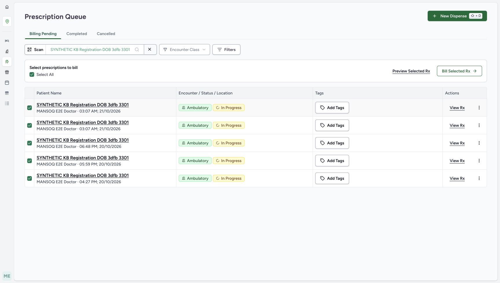
Task: Switch to Billing Pending tab
Action: click(43, 34)
